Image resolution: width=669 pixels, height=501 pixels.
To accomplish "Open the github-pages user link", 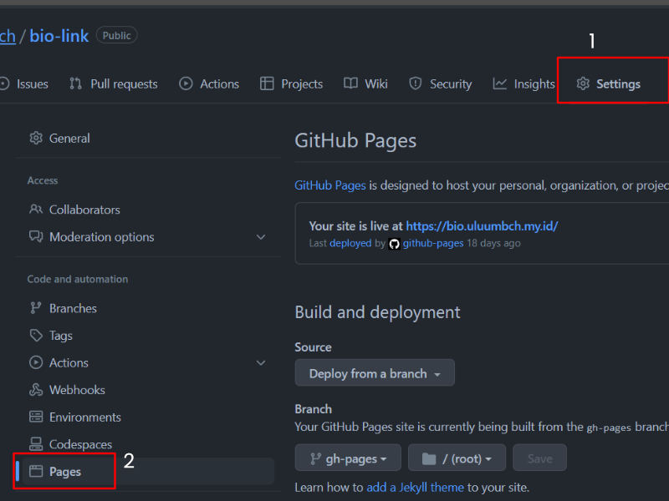I will tap(433, 243).
